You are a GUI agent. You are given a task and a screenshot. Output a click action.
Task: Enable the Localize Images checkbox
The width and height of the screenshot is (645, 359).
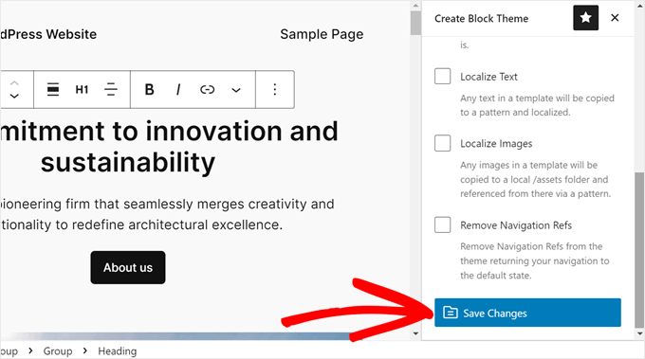click(x=442, y=143)
